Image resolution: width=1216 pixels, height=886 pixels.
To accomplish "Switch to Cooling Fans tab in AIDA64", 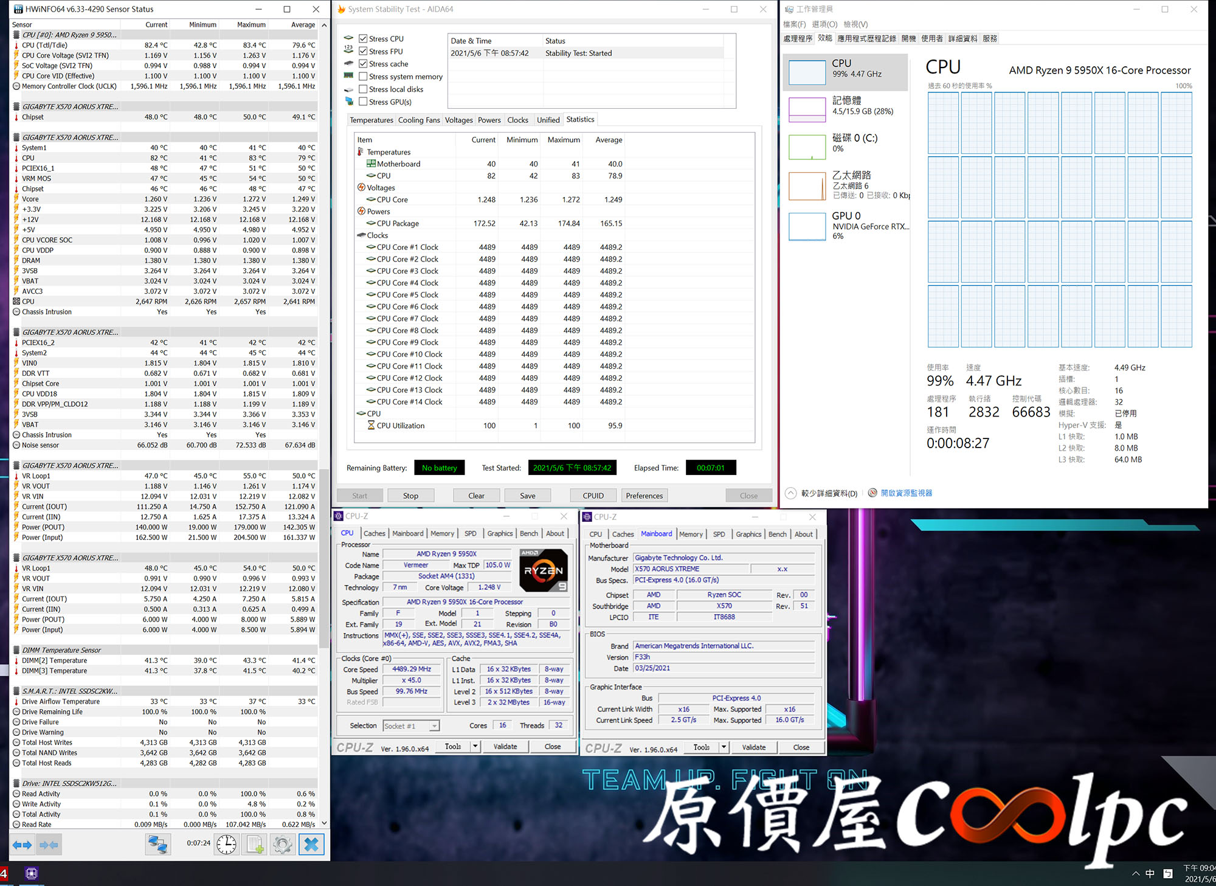I will pyautogui.click(x=419, y=120).
